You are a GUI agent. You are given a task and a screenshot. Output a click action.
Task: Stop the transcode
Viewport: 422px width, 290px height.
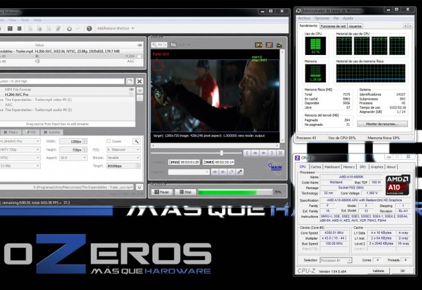point(185,192)
